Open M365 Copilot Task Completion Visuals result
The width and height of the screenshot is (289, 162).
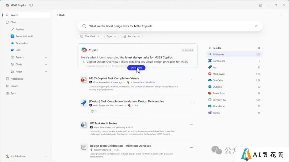pos(114,78)
